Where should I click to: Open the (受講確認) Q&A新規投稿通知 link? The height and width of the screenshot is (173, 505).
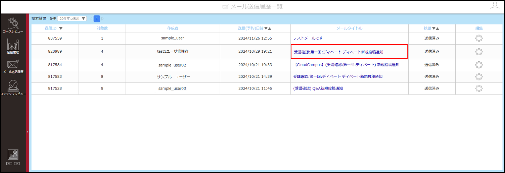point(318,89)
